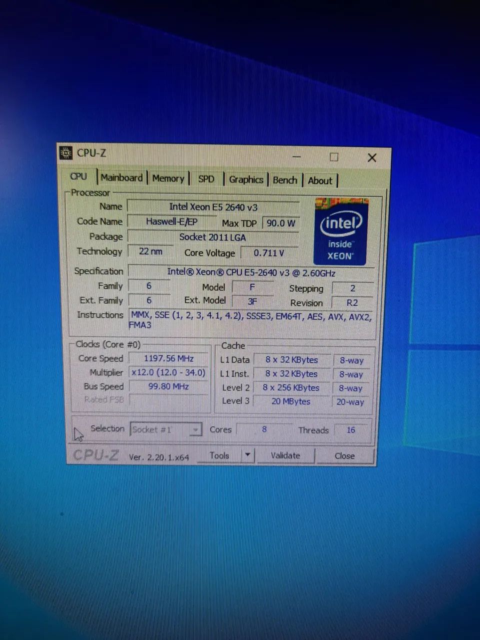The image size is (480, 640).
Task: Click the Code Name value Haswell-E/EP
Action: (x=171, y=221)
